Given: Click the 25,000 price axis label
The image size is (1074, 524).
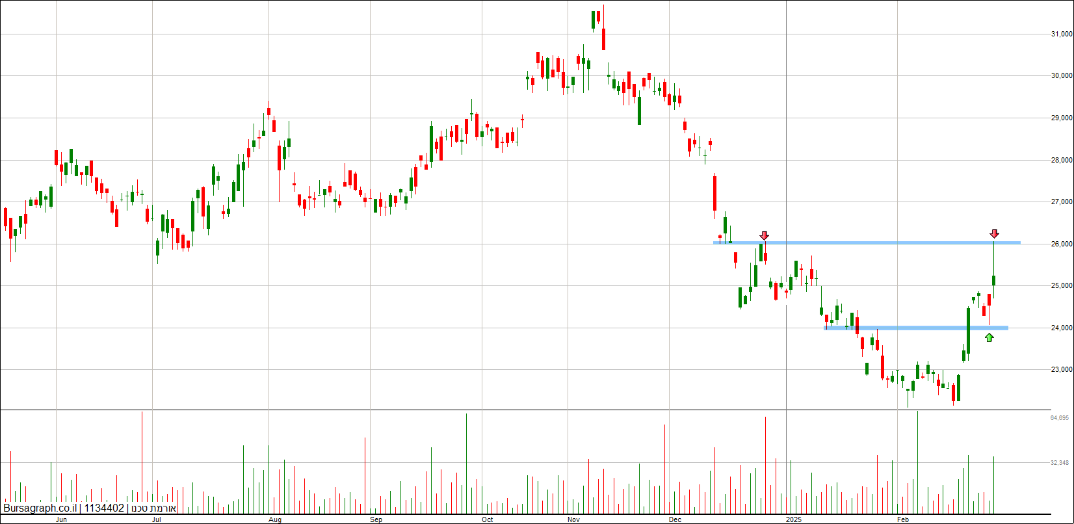Looking at the screenshot, I should click(1062, 286).
